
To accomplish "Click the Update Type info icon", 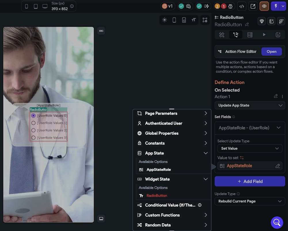I will pos(238,194).
